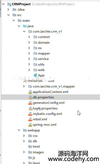Click the generatorConfig.xml file icon
100x164 pixels.
(30, 103)
